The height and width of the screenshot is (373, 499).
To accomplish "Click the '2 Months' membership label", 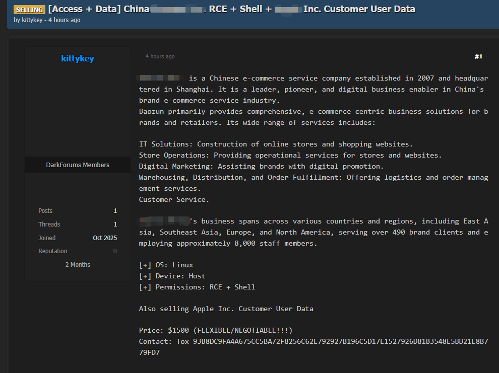I will (x=78, y=265).
